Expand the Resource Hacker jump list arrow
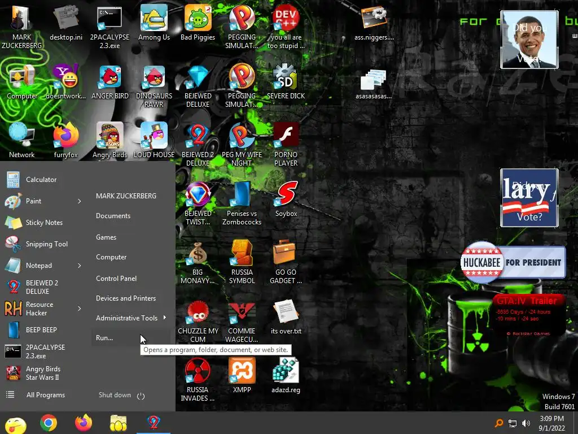The height and width of the screenshot is (434, 578). pos(80,309)
